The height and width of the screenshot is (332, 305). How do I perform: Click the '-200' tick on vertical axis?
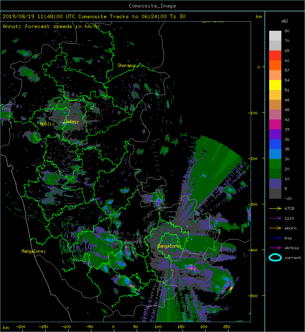pyautogui.click(x=253, y=159)
